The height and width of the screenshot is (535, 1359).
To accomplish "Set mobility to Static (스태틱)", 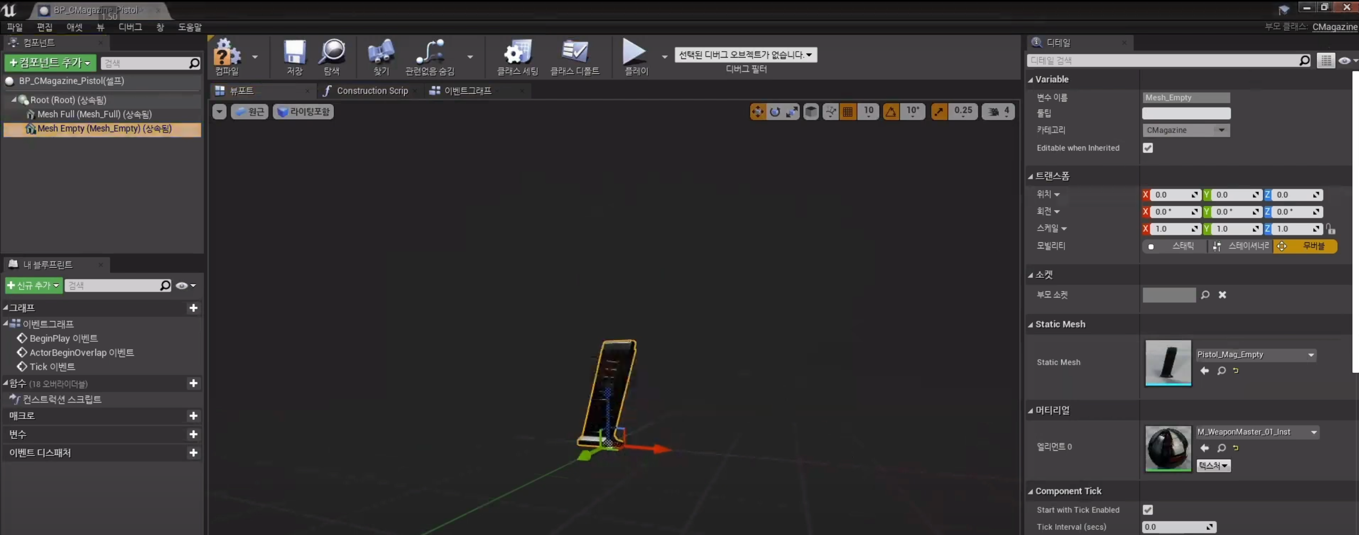I will [1175, 246].
